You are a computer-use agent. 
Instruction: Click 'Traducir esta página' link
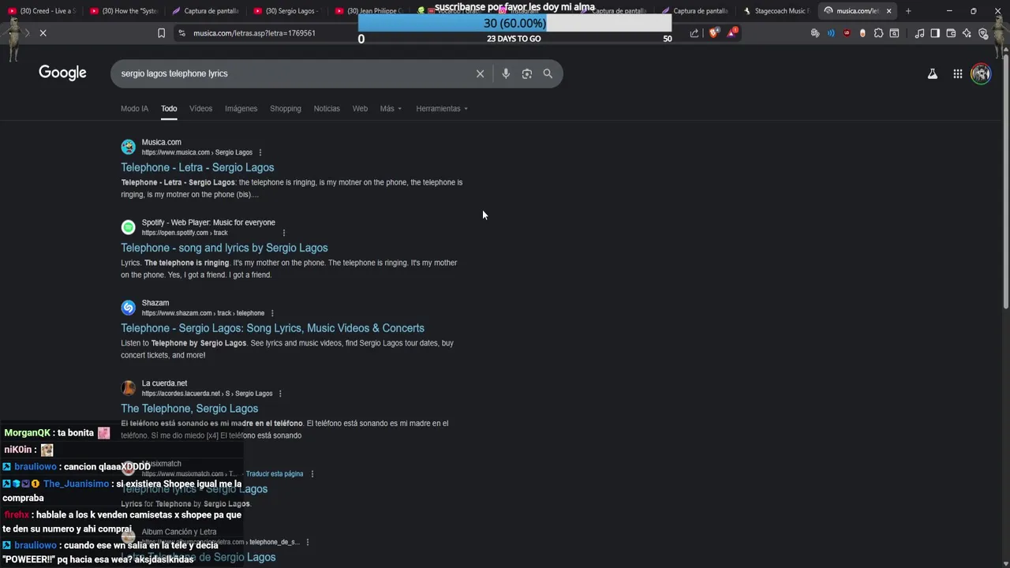point(275,474)
